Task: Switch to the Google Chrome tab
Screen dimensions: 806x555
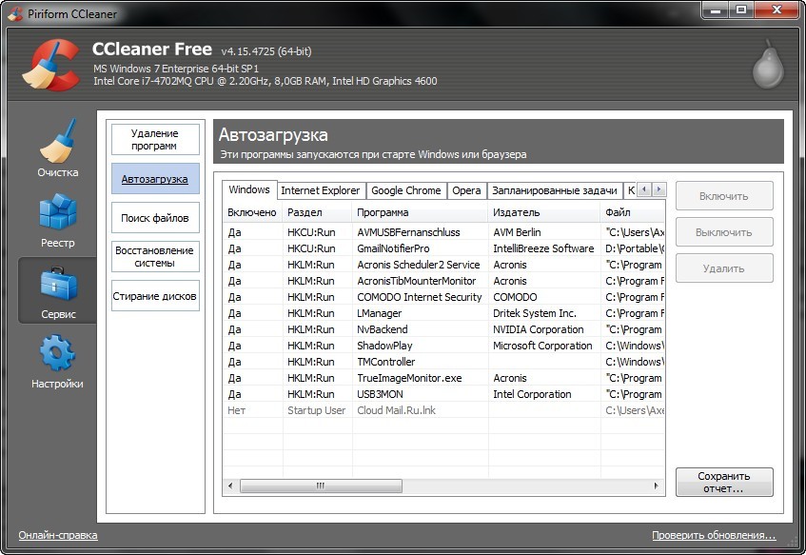Action: click(405, 190)
